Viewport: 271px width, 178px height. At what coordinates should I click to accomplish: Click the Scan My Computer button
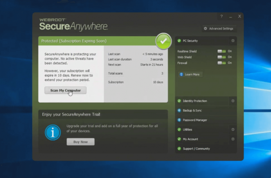click(65, 90)
